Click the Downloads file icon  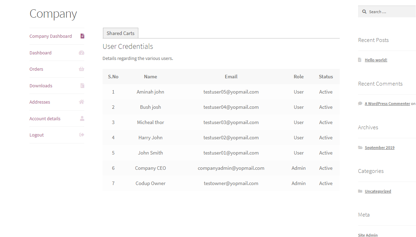coord(82,85)
